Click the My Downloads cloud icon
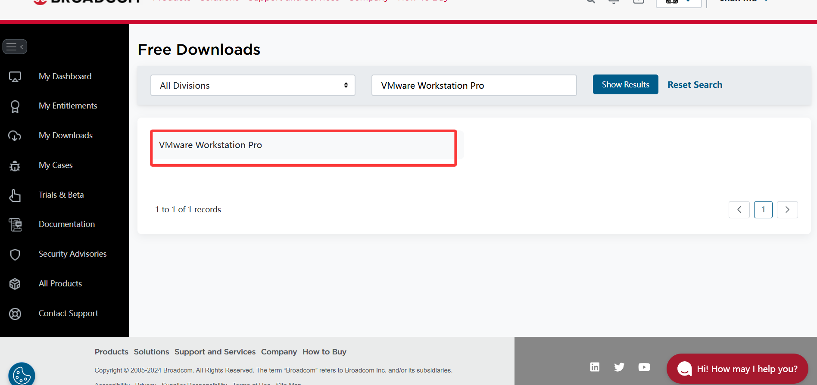Viewport: 817px width, 385px height. [15, 136]
